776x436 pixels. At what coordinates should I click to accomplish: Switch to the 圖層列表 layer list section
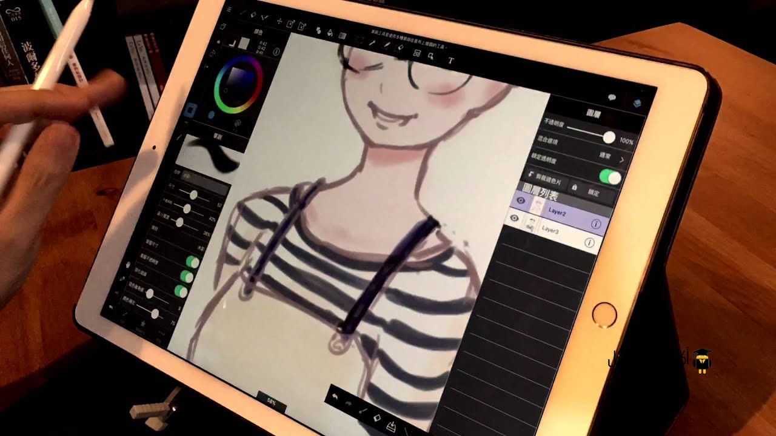coord(541,192)
